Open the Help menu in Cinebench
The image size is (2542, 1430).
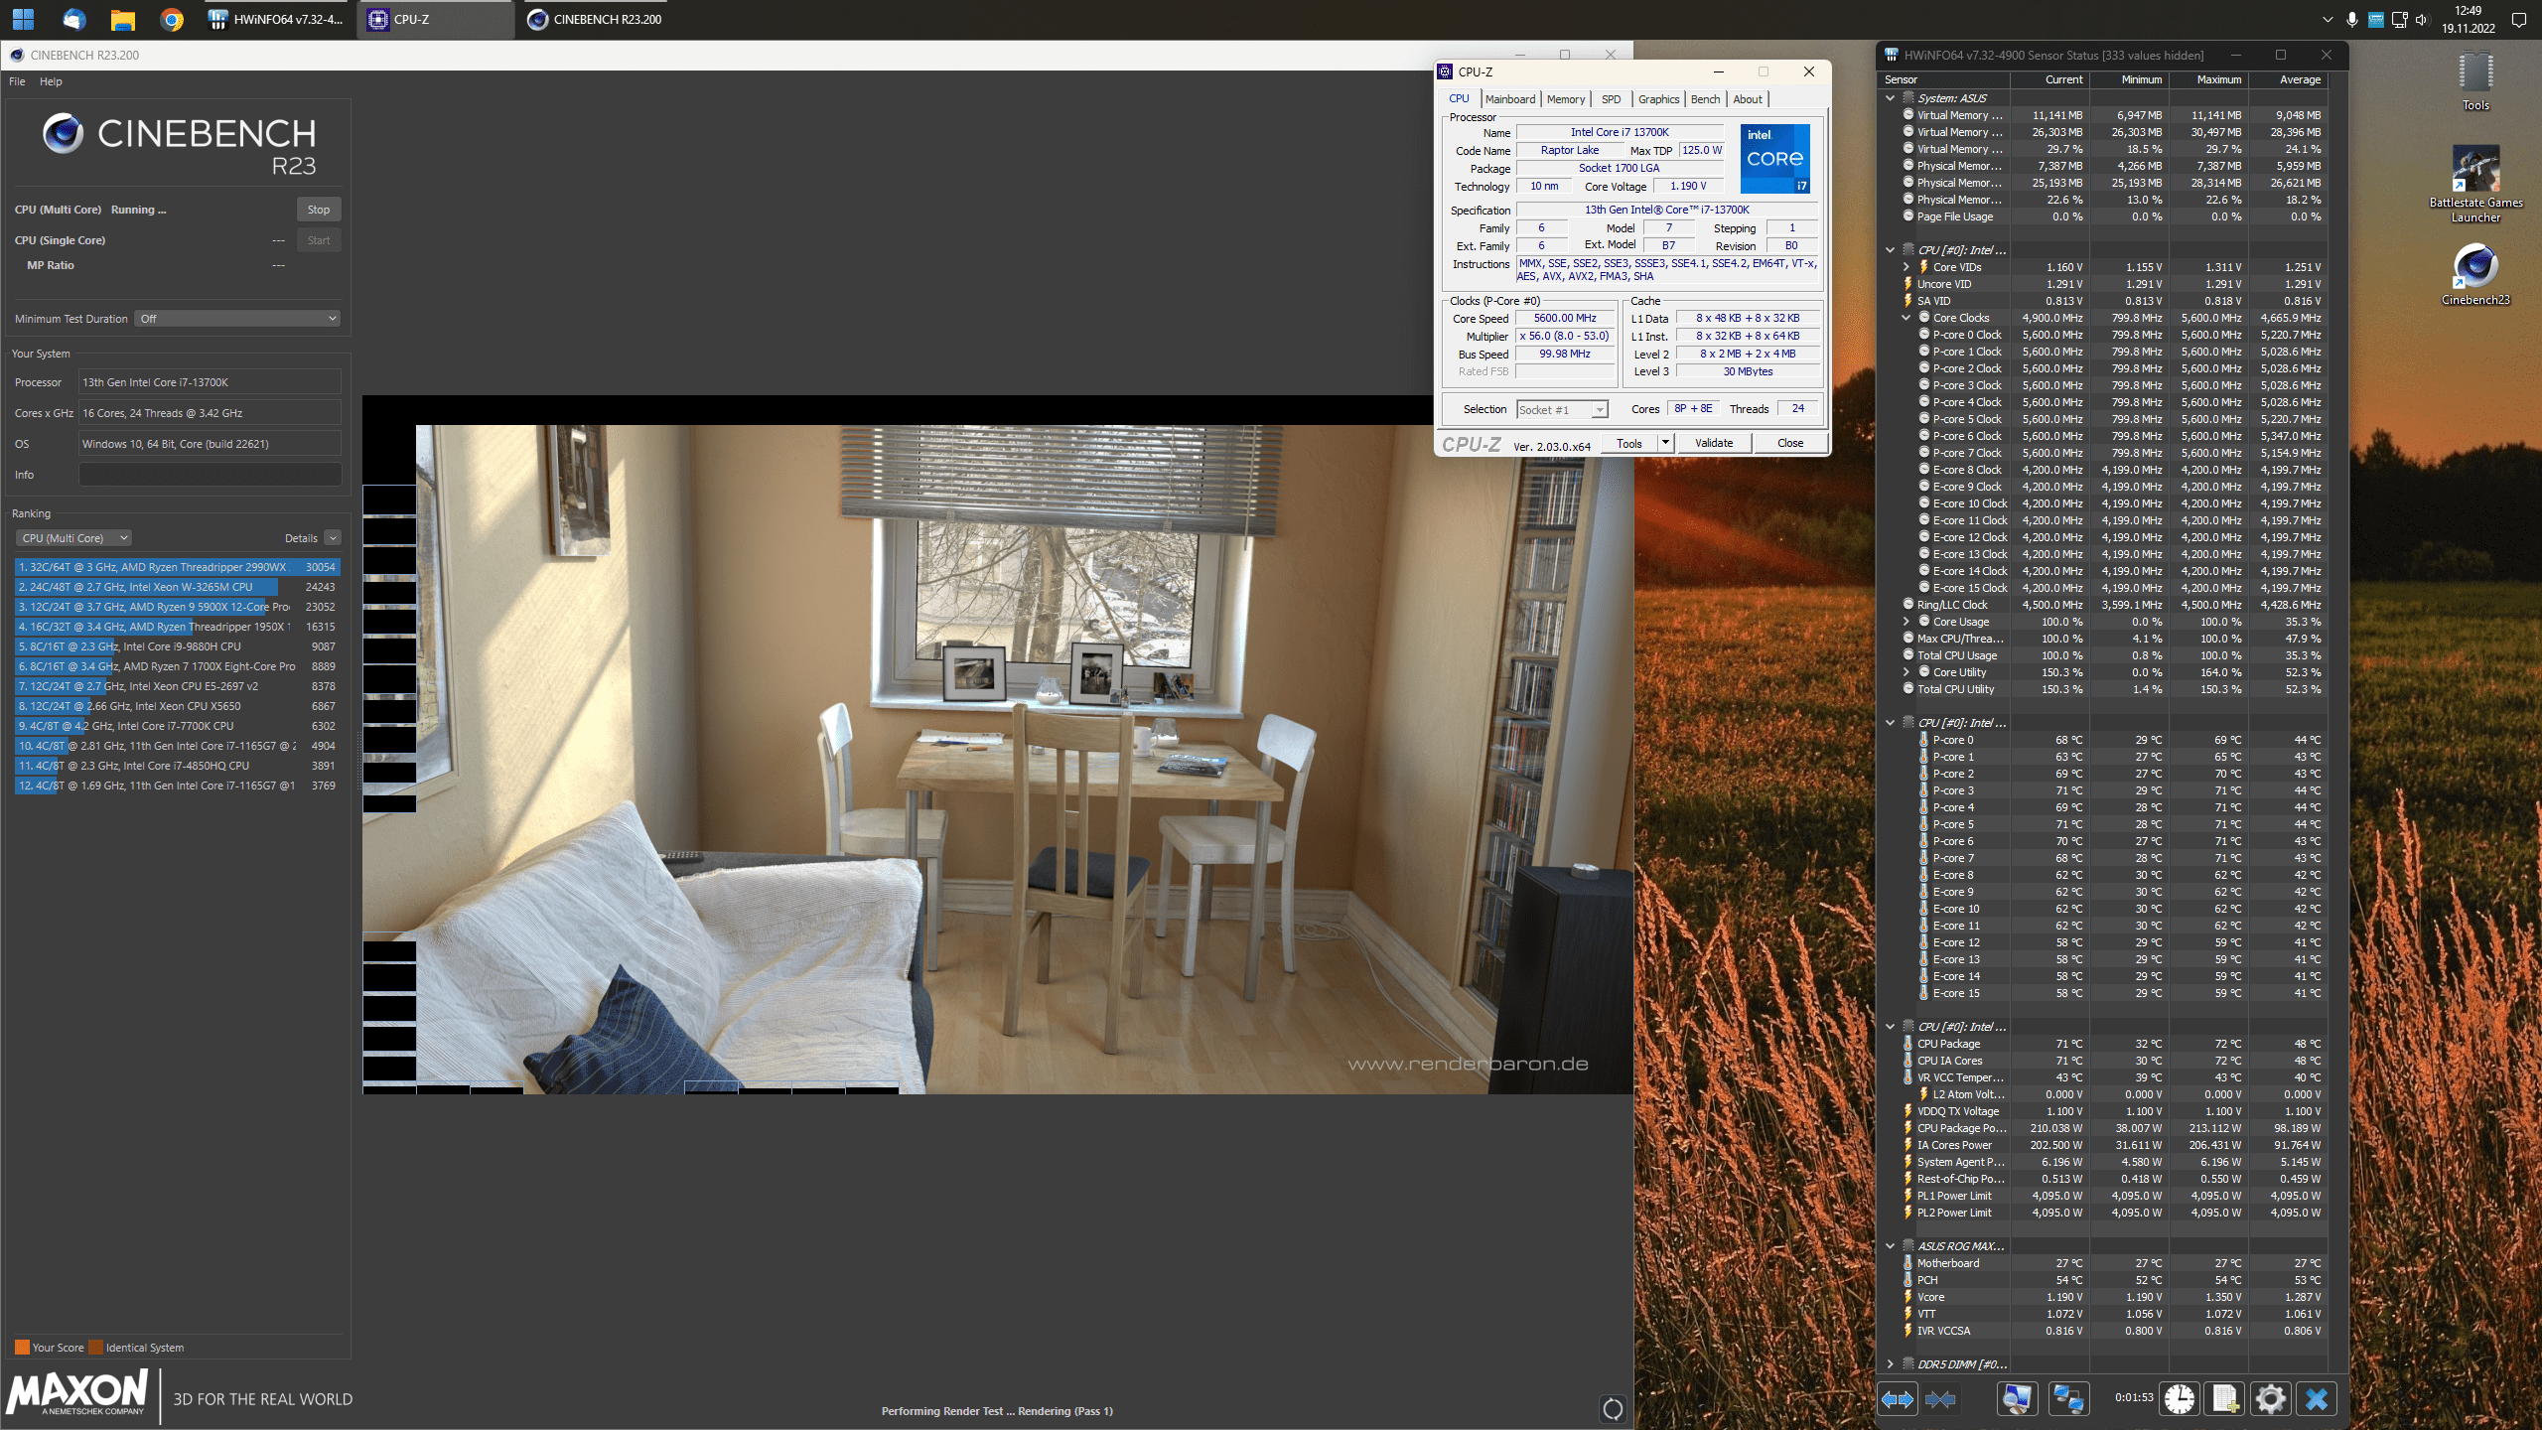(51, 81)
